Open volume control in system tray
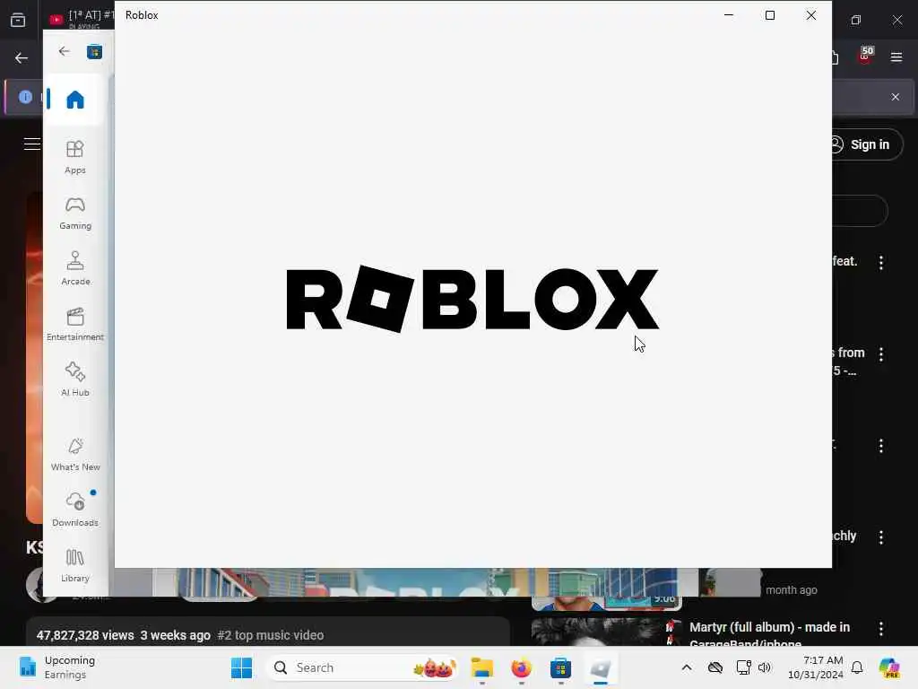918x689 pixels. point(765,667)
